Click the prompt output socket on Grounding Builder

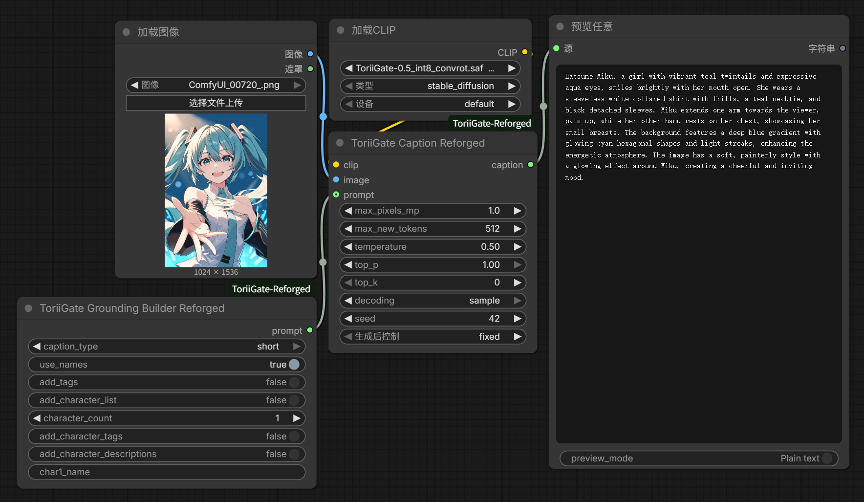coord(310,330)
